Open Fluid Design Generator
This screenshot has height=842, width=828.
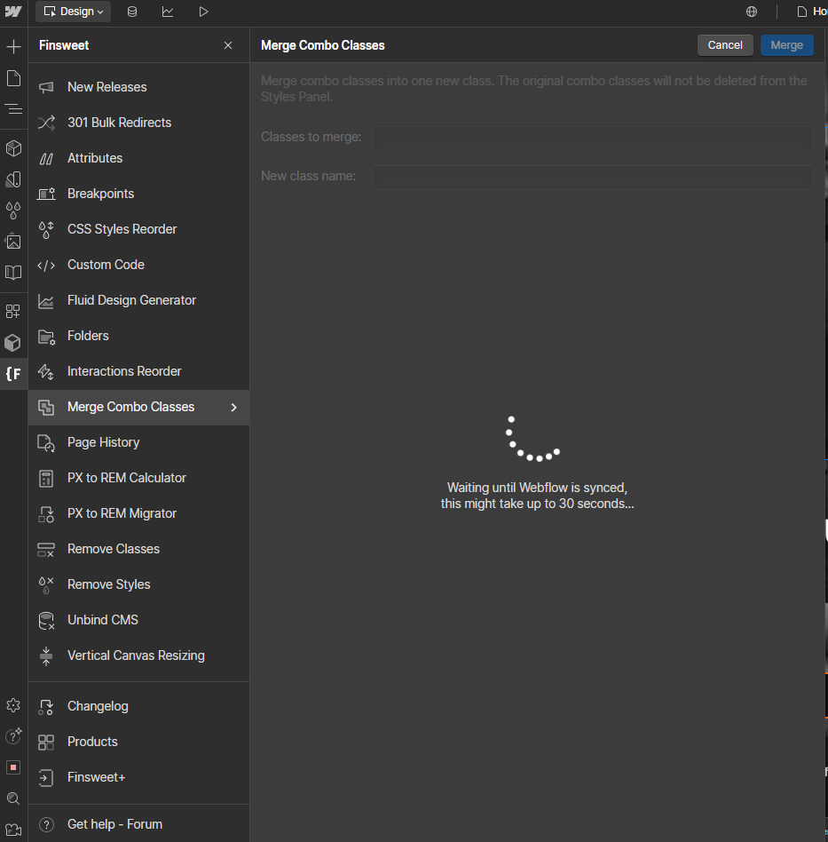click(x=138, y=300)
